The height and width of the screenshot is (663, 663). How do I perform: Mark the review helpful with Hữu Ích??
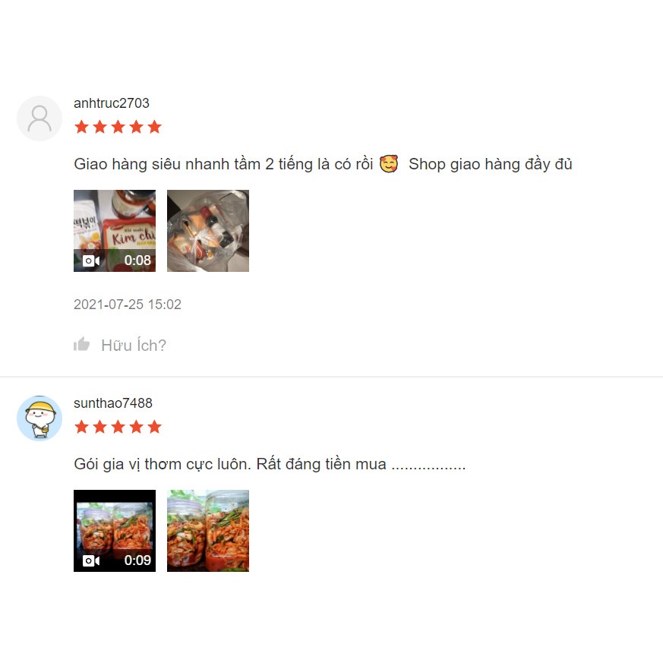point(120,345)
